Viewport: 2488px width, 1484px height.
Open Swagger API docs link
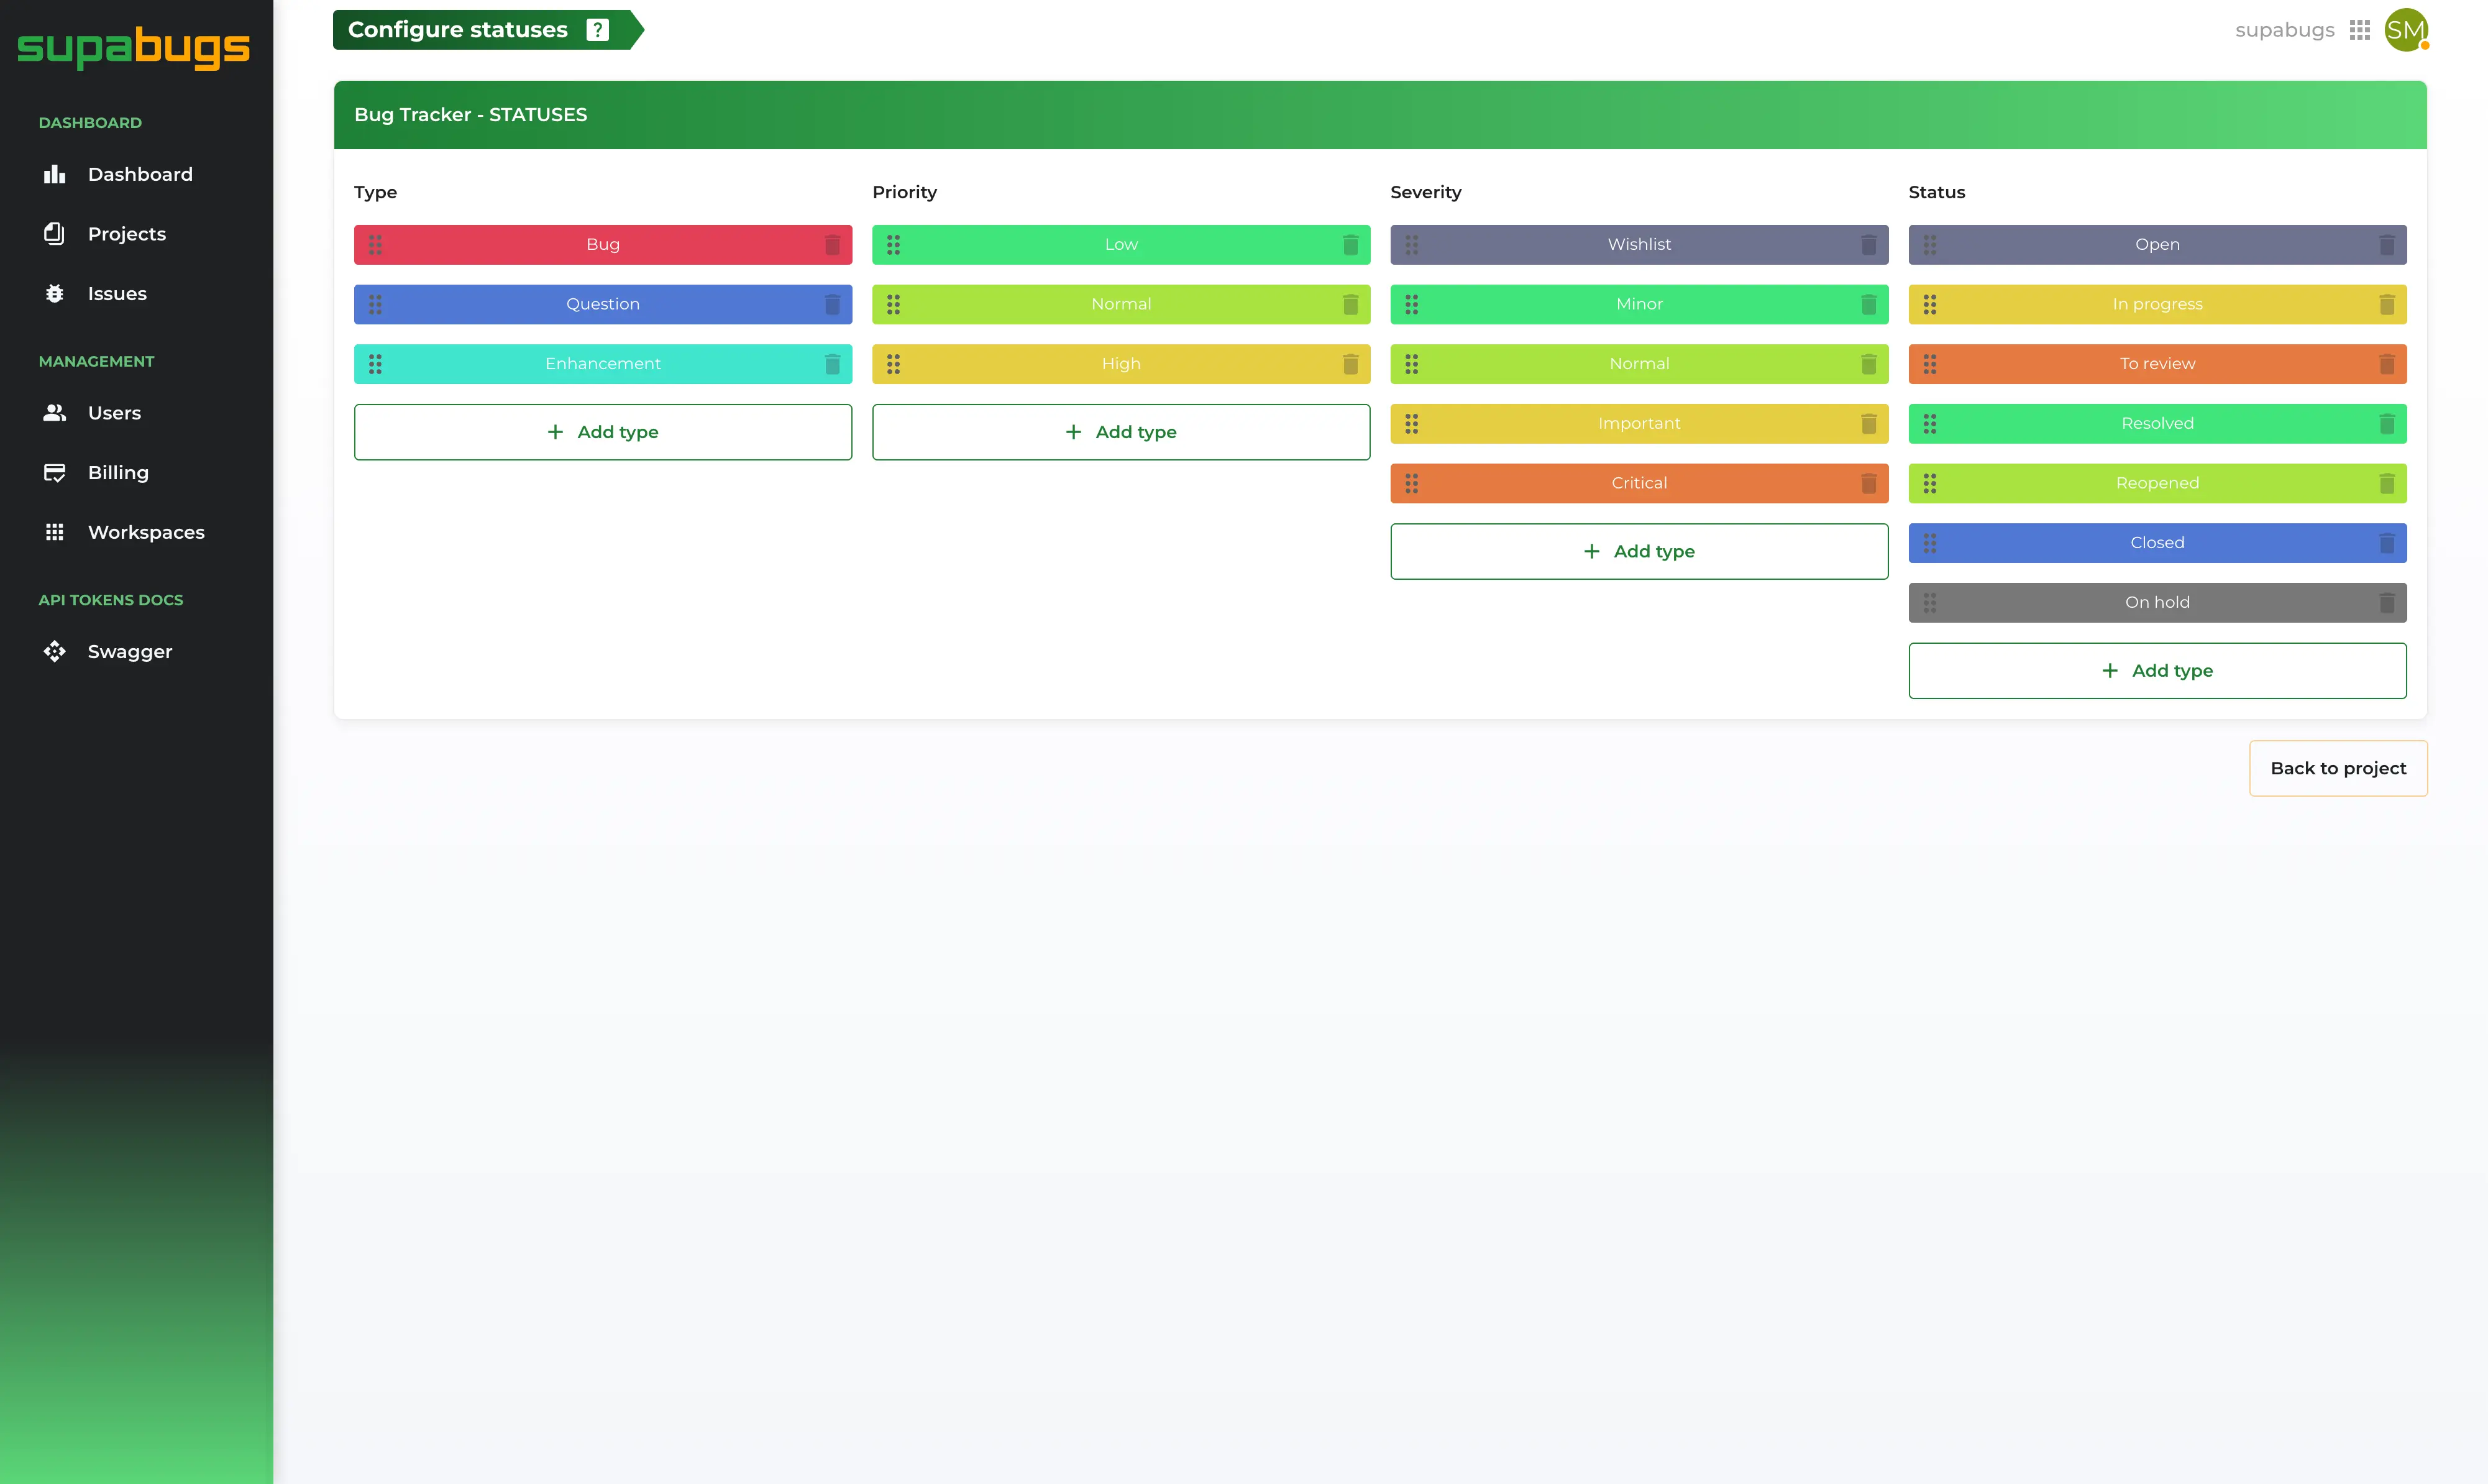130,652
